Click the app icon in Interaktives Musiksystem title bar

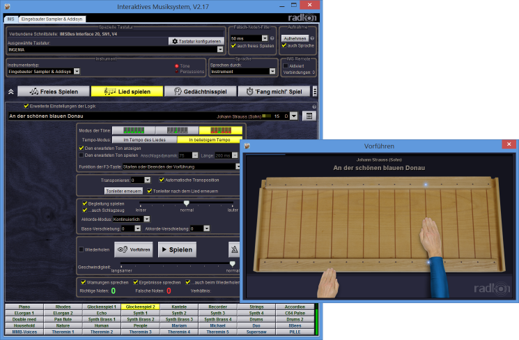[x=7, y=6]
